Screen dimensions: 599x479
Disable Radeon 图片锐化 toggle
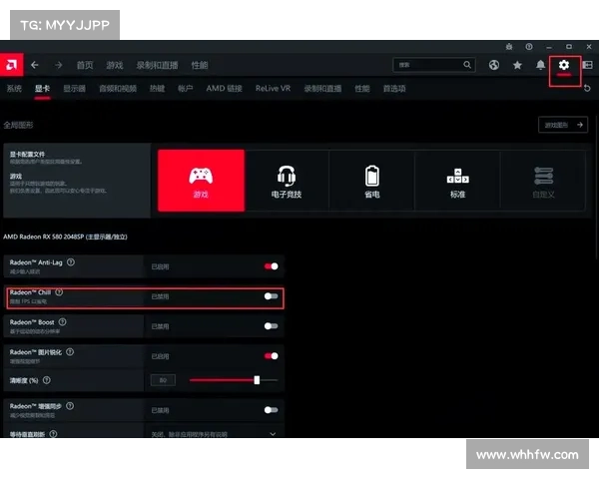click(271, 356)
